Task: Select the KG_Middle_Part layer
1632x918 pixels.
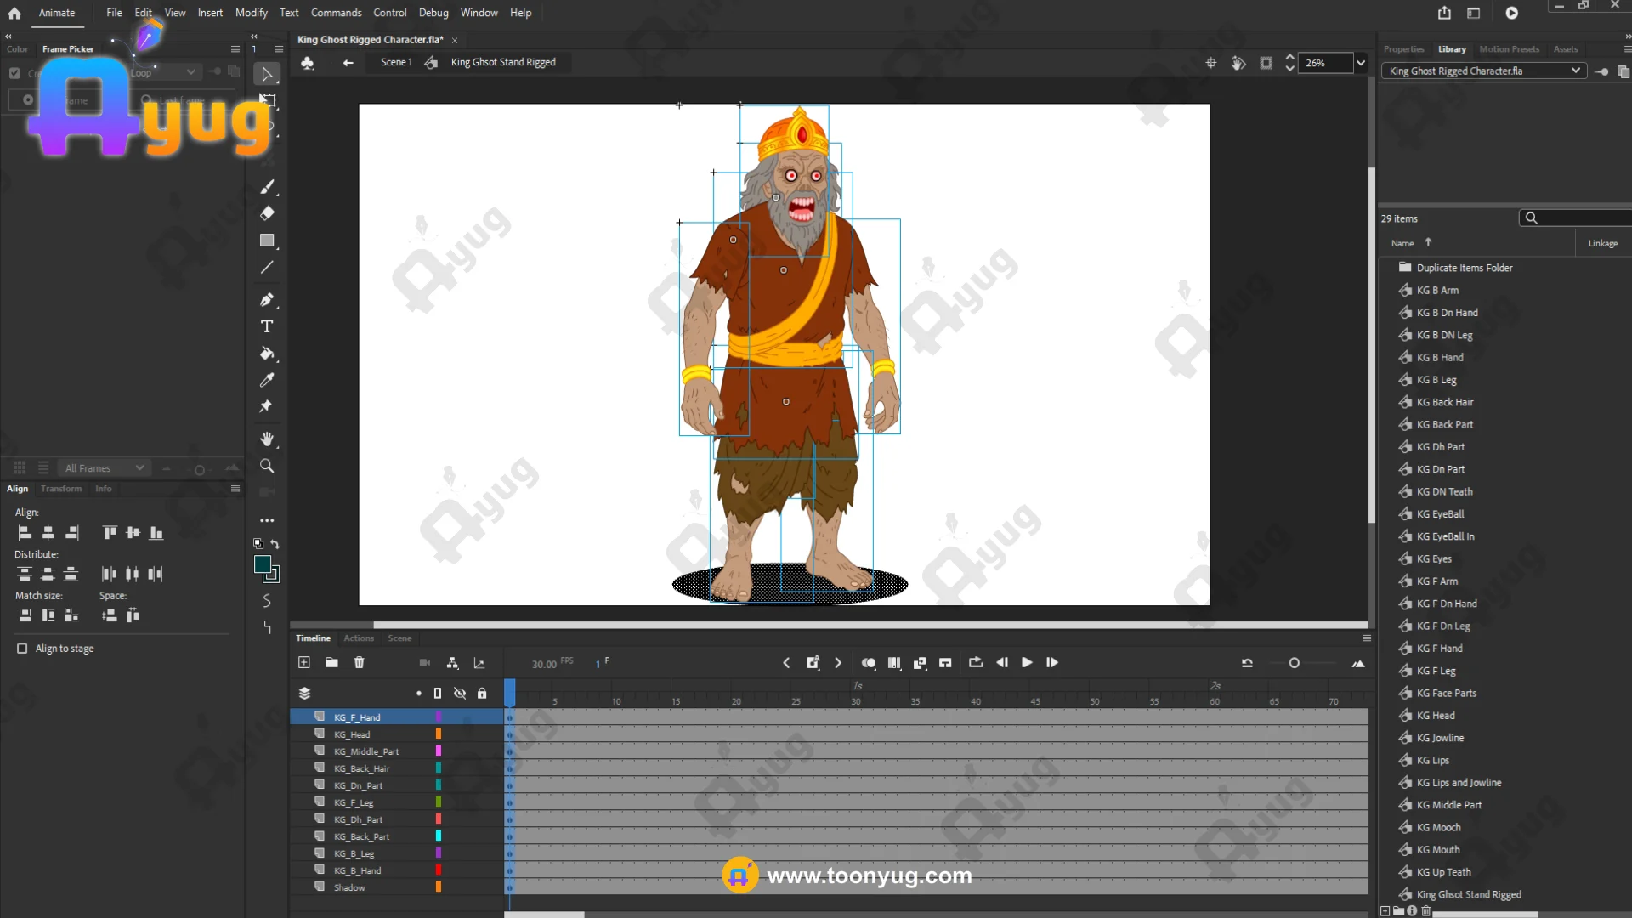Action: [366, 751]
